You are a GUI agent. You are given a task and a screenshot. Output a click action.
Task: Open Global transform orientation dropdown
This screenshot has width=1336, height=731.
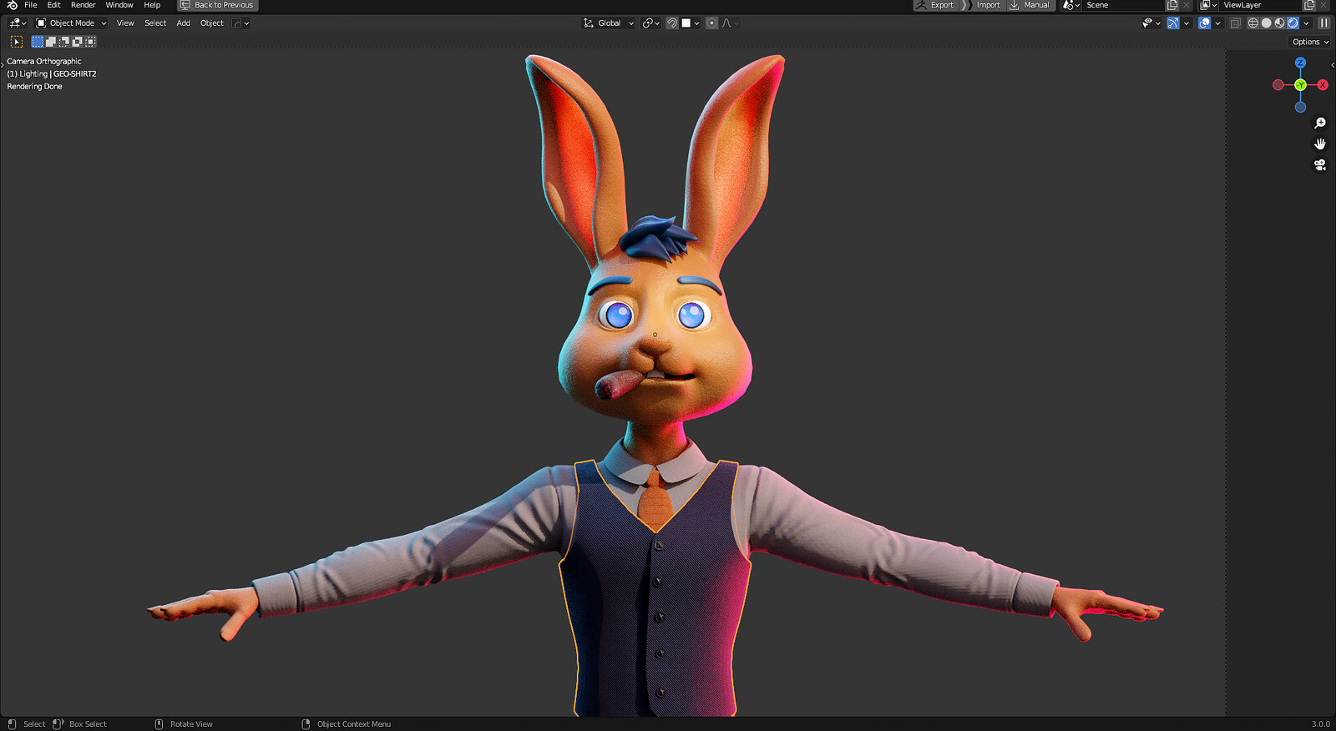tap(609, 23)
